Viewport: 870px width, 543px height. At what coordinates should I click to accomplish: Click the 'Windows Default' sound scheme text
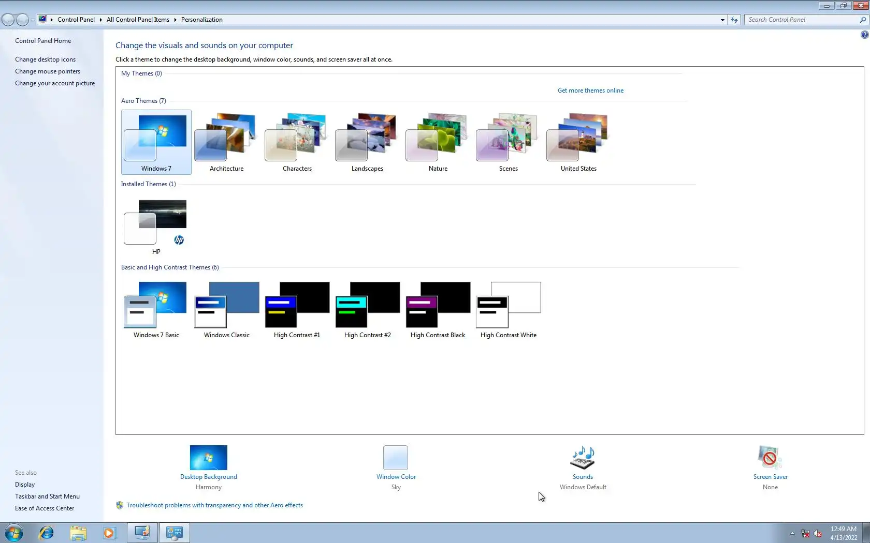[583, 487]
